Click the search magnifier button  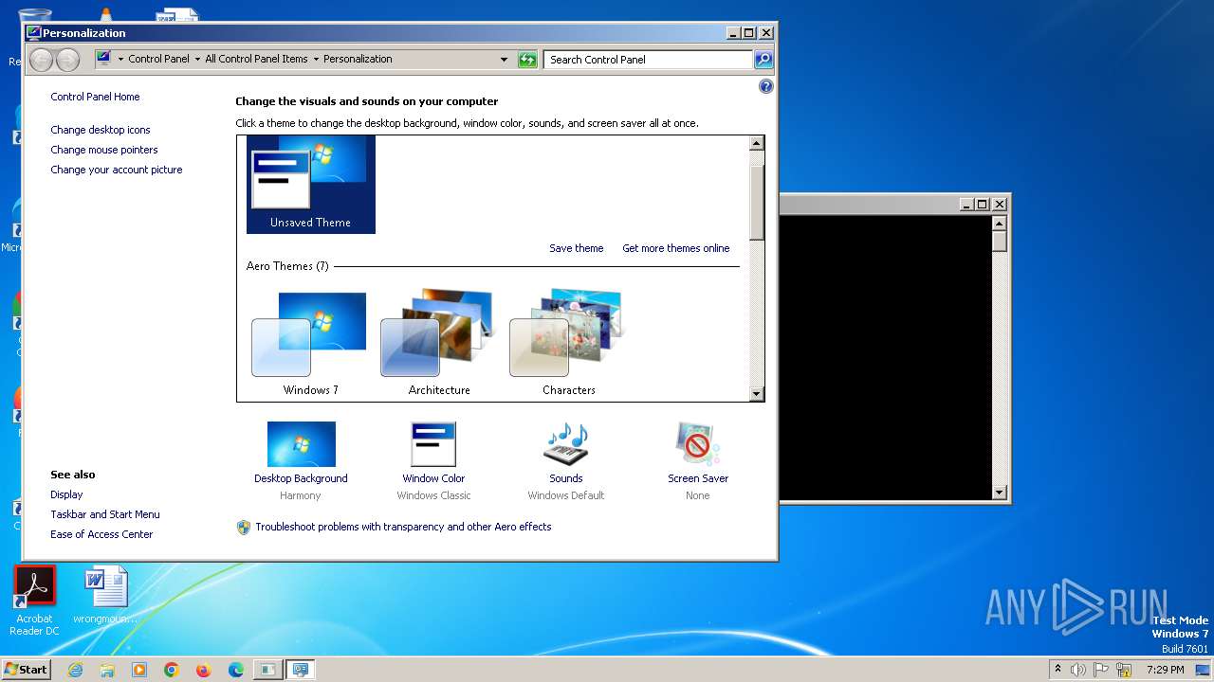763,60
